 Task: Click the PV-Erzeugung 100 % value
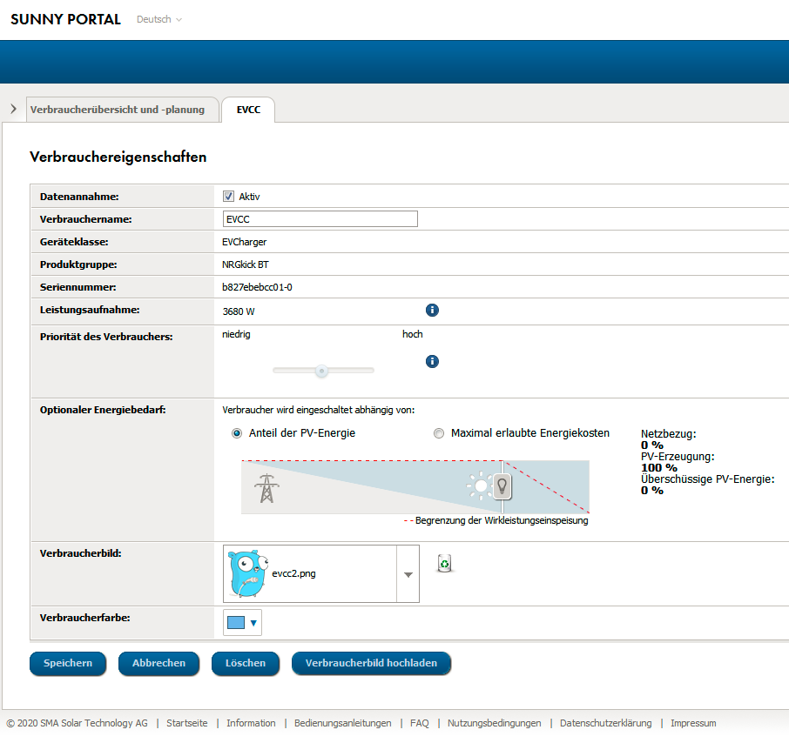click(x=659, y=467)
